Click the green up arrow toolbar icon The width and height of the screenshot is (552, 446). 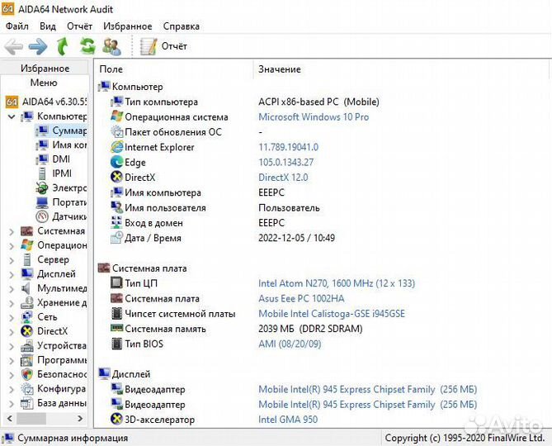coord(63,46)
